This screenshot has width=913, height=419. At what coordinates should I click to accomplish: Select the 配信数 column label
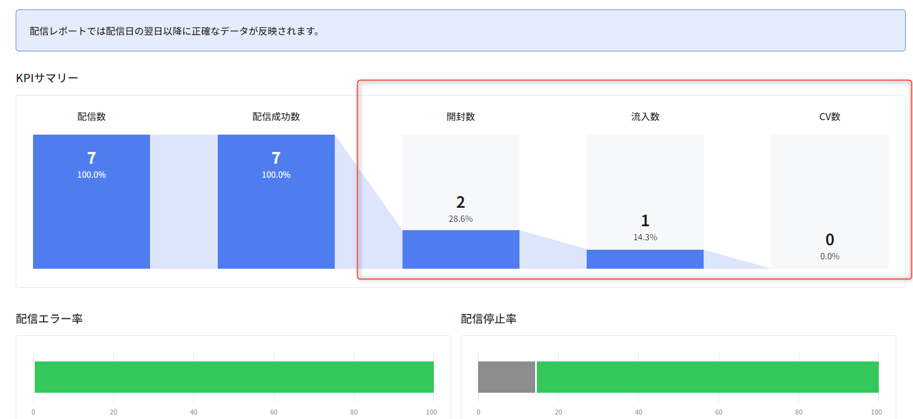point(91,117)
